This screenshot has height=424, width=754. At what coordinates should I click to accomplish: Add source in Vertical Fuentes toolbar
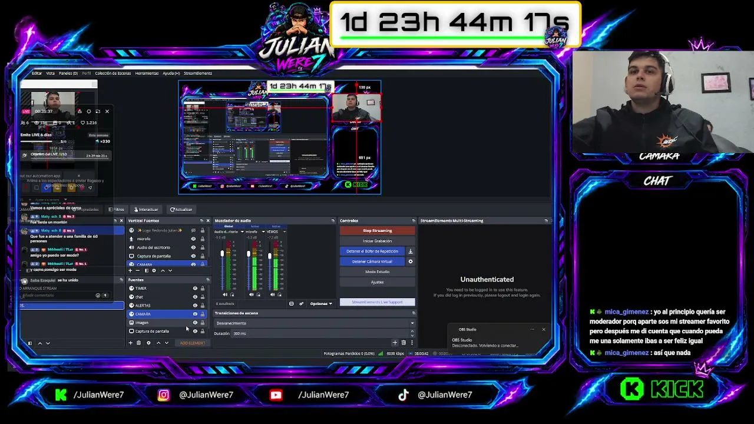click(130, 270)
